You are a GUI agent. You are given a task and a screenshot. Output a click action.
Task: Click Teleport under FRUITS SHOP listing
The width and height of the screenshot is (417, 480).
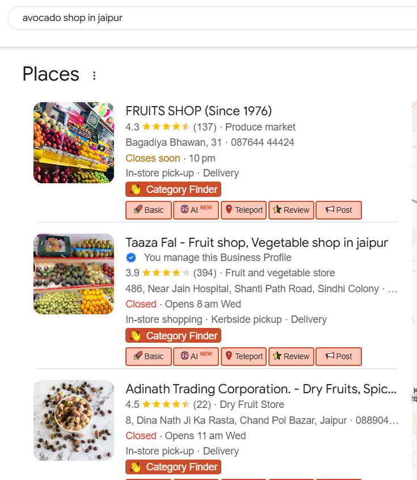pyautogui.click(x=244, y=210)
